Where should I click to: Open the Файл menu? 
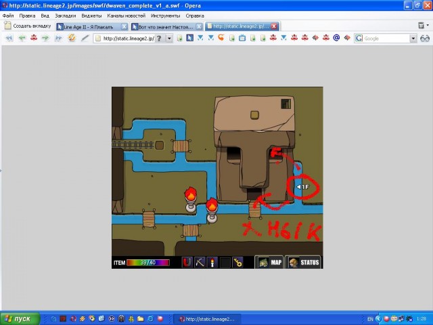(8, 16)
